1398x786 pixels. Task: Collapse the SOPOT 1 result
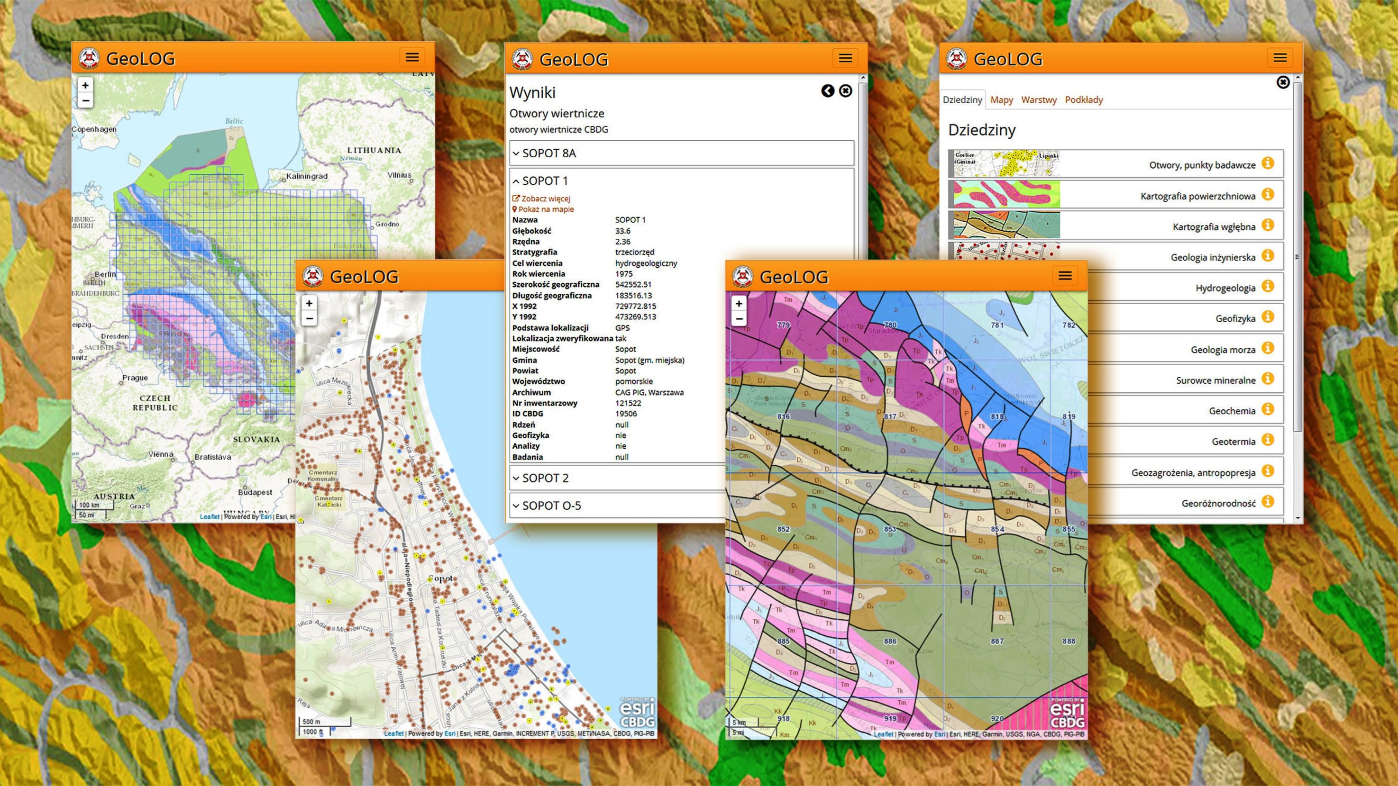click(681, 181)
